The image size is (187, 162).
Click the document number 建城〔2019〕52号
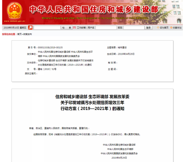click(x=47, y=69)
